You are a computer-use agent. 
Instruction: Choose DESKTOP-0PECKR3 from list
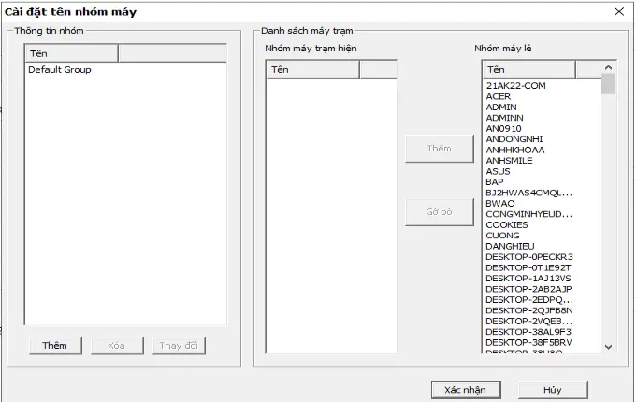(x=528, y=257)
